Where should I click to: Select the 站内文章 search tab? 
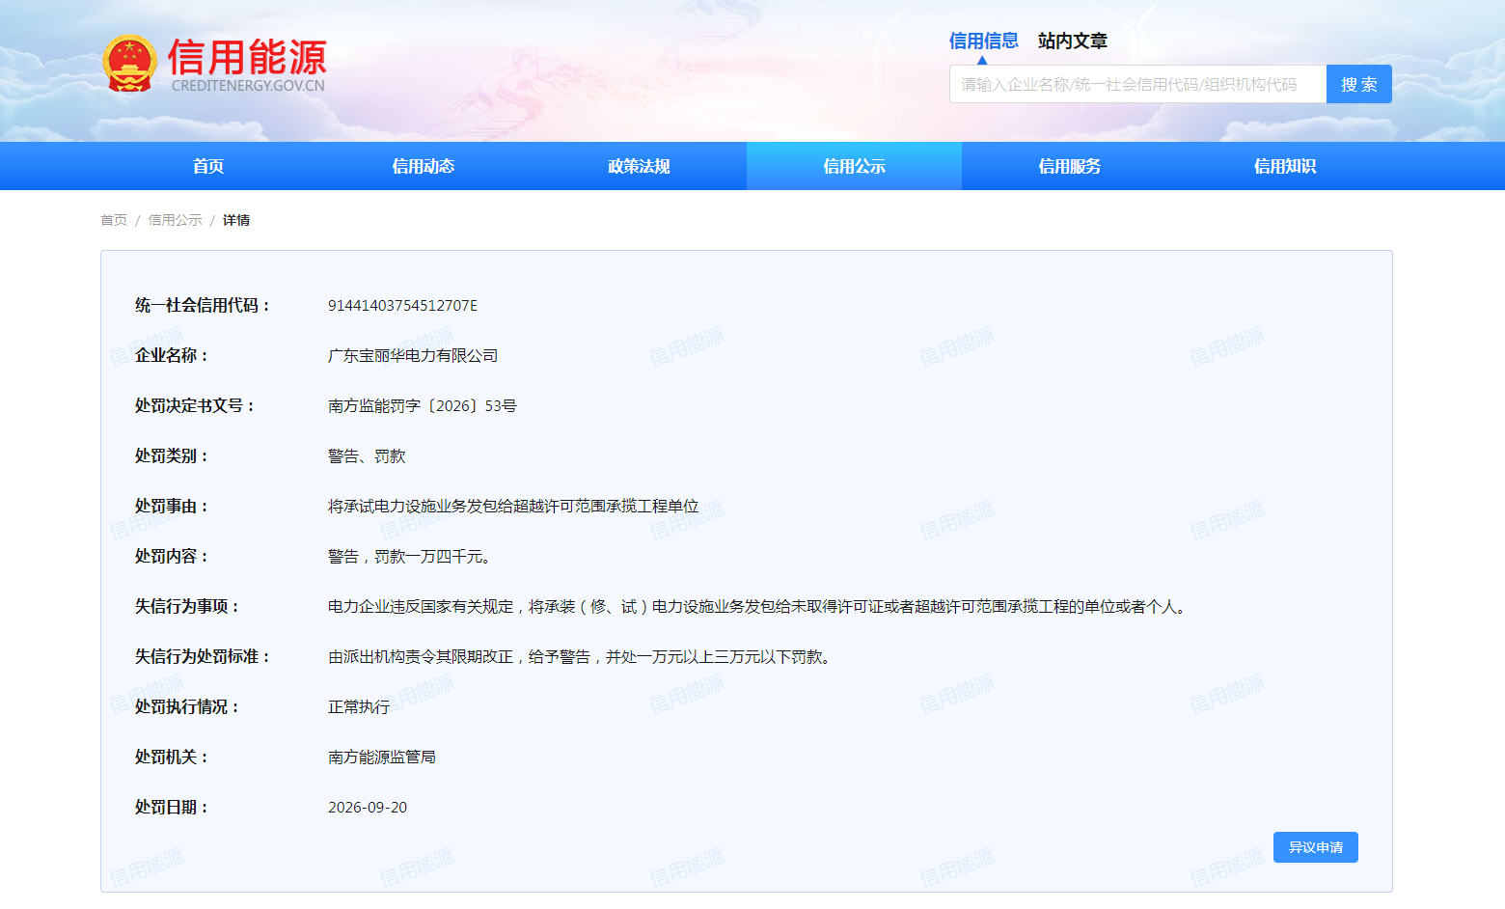click(x=1072, y=41)
